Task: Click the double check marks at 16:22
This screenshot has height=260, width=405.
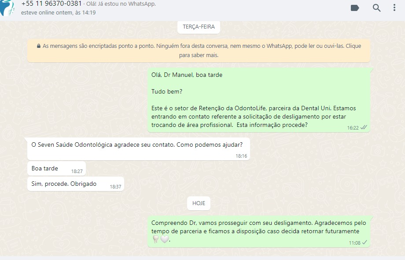Action: pos(364,127)
